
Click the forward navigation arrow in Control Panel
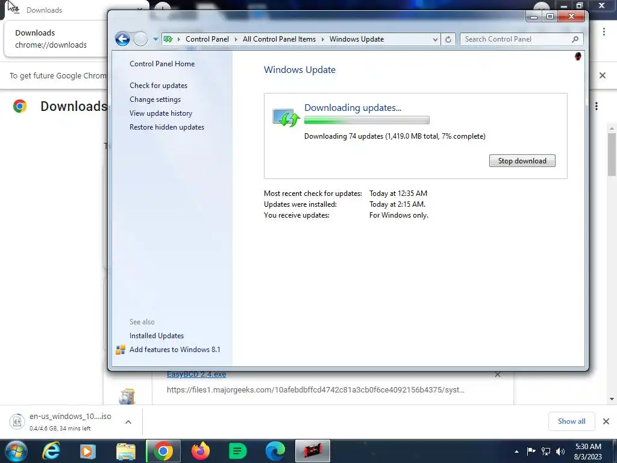[140, 39]
